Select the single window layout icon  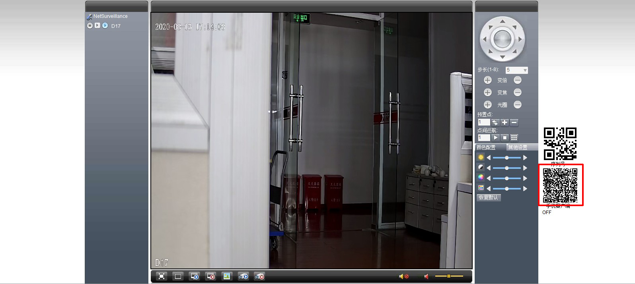point(178,276)
